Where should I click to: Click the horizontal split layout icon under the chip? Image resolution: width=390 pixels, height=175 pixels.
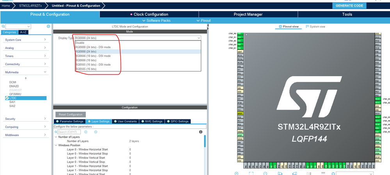click(323, 173)
